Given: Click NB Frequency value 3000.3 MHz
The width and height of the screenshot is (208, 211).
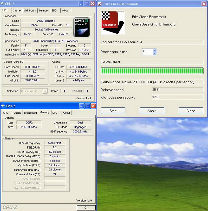Looking at the screenshot, I should pos(80,131).
